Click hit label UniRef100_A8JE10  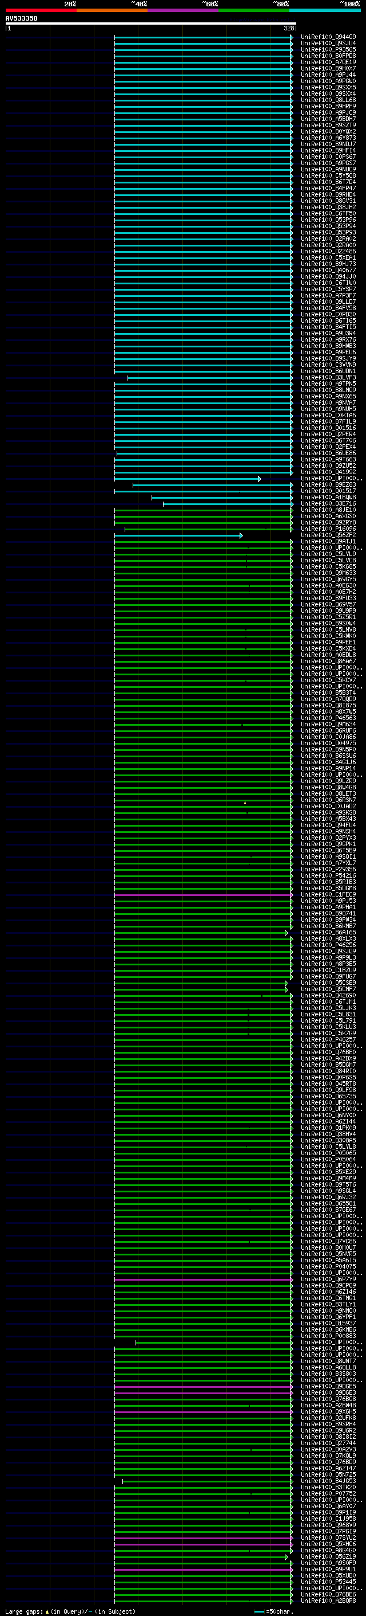pyautogui.click(x=328, y=510)
